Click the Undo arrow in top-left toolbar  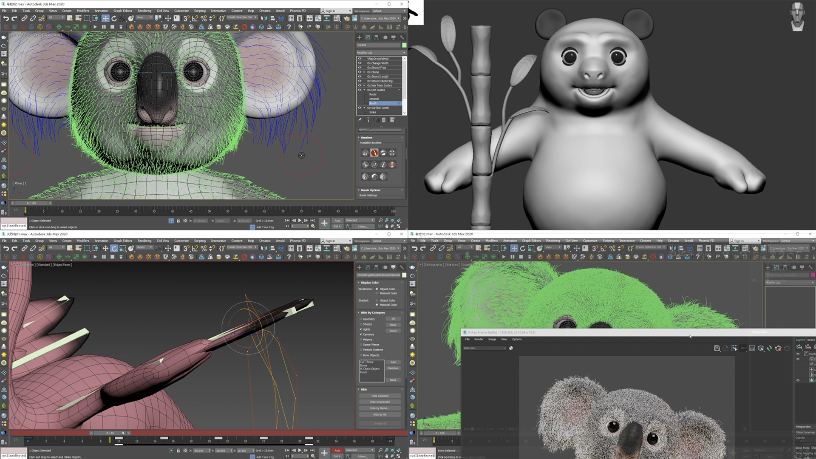[6, 18]
